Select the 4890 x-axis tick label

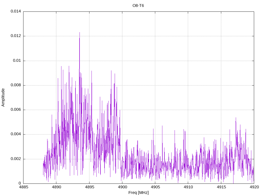(56, 187)
